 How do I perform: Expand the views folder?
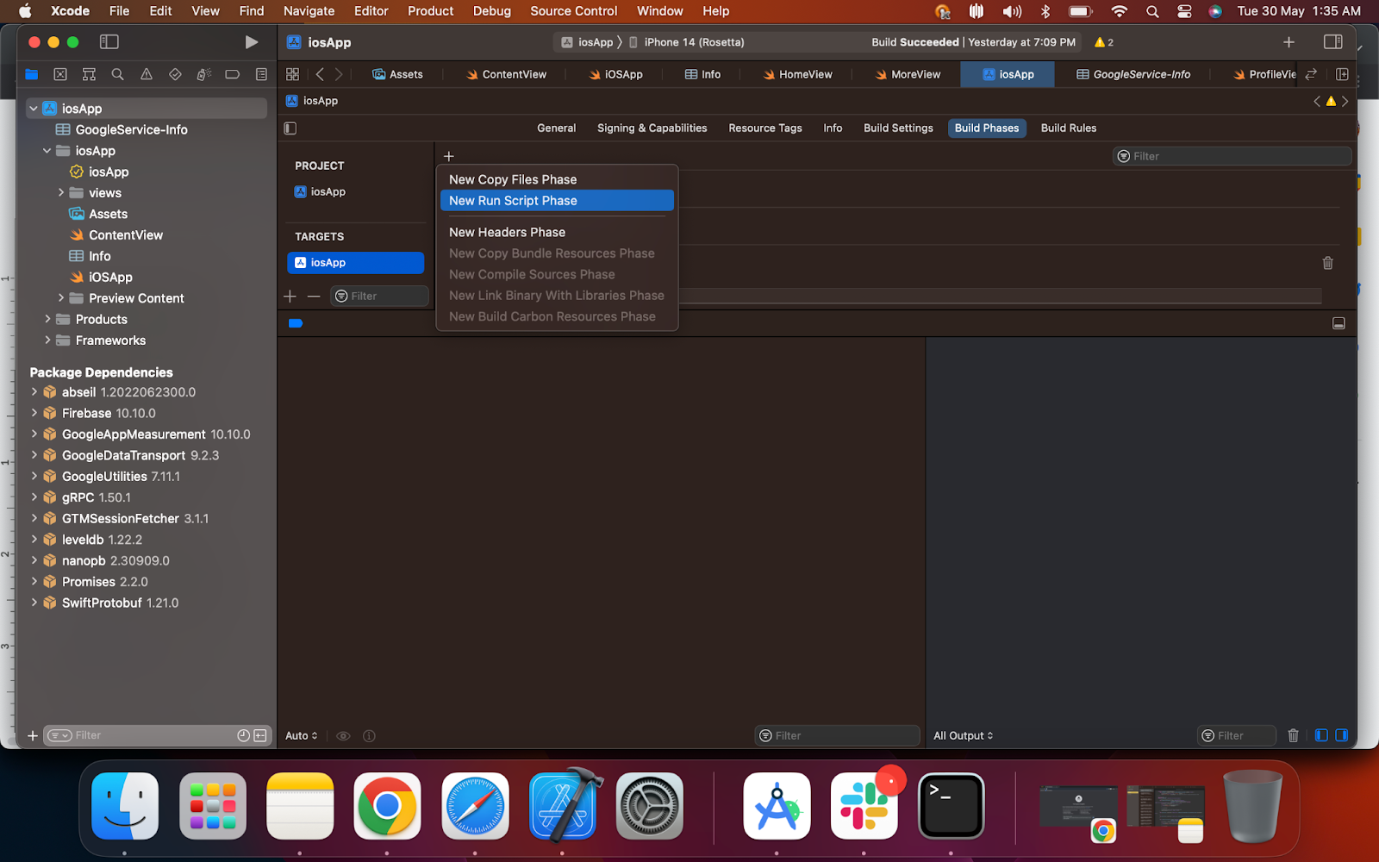tap(61, 193)
